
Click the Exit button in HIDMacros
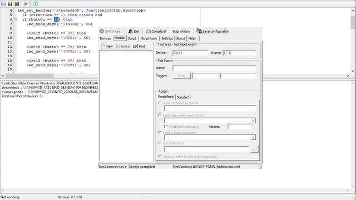(134, 31)
